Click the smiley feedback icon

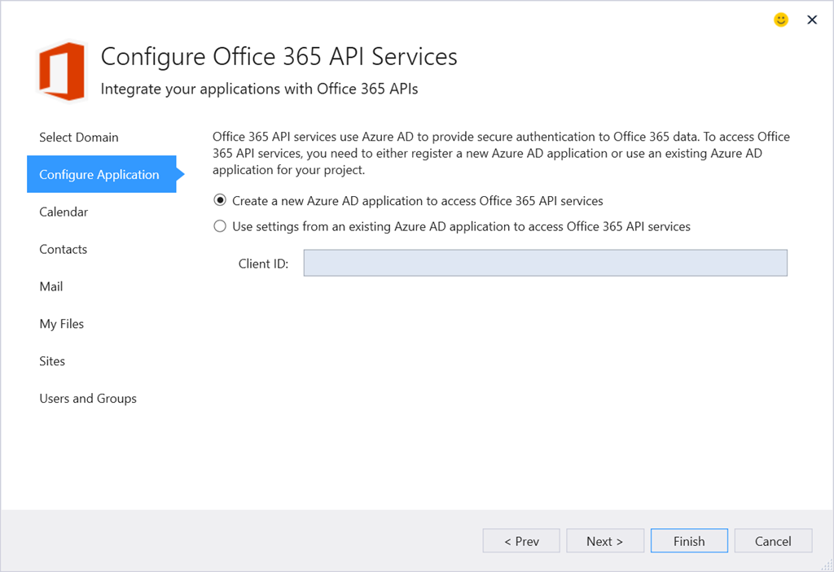click(x=780, y=20)
